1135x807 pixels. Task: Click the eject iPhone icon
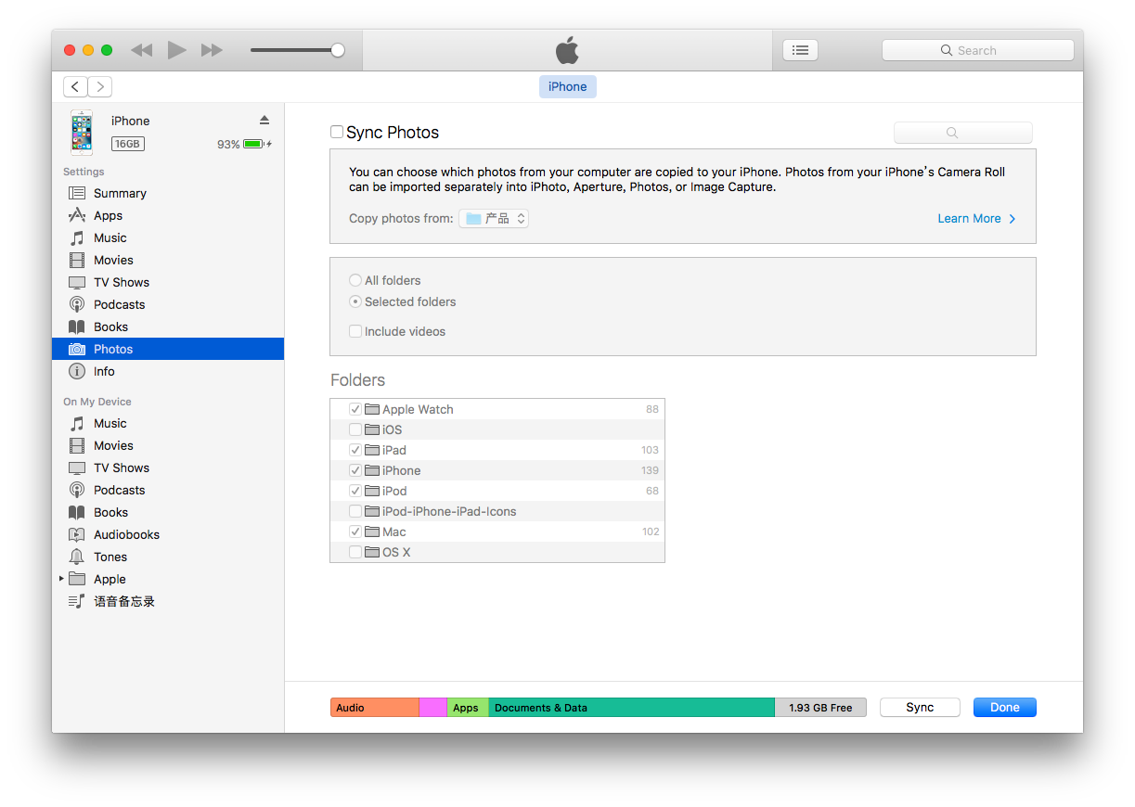click(264, 121)
